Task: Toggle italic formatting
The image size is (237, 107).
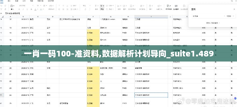Action: point(24,9)
